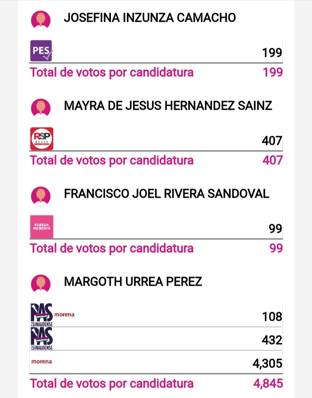Screen dimensions: 312x398
Task: Click the avatar icon beside Josefina Inzunza Camacho
Action: (x=41, y=20)
